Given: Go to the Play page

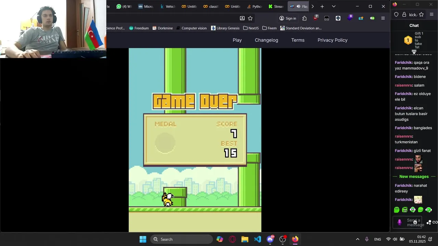Looking at the screenshot, I should pos(237,40).
